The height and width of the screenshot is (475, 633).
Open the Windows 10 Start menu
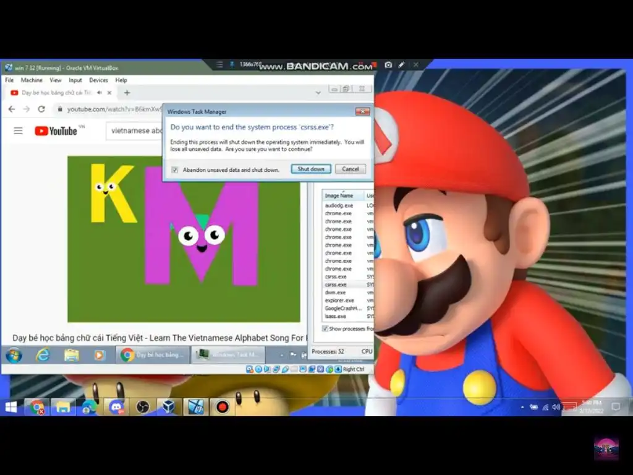[x=11, y=407]
